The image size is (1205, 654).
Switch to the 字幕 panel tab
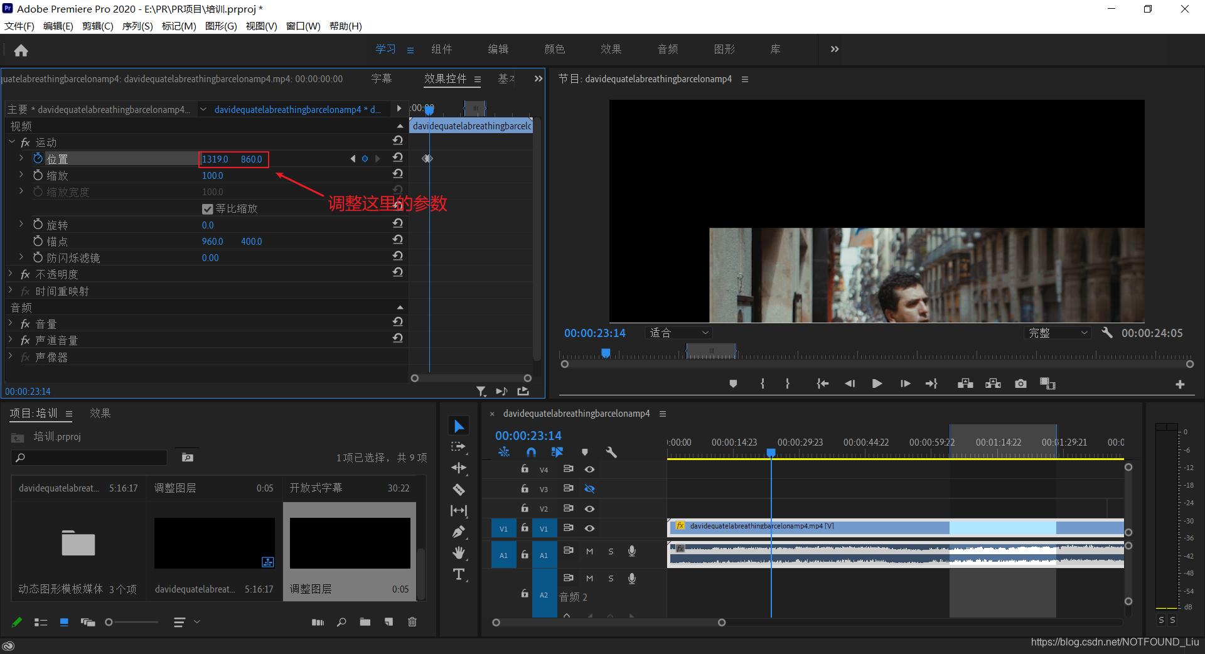tap(381, 78)
